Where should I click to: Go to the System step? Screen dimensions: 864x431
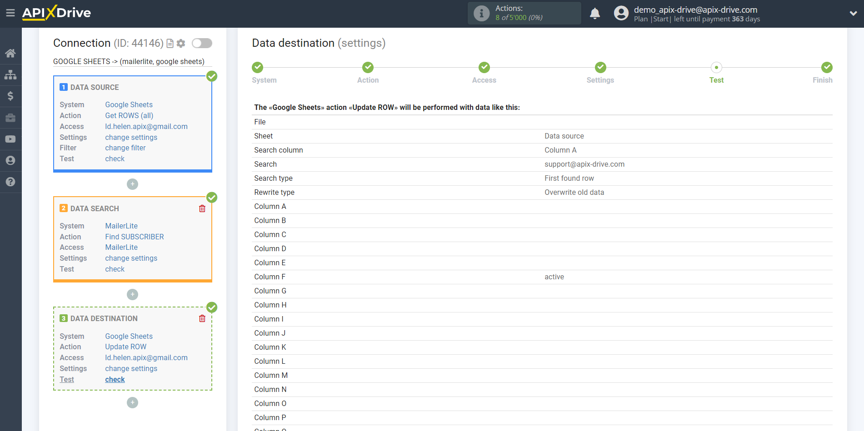point(258,67)
